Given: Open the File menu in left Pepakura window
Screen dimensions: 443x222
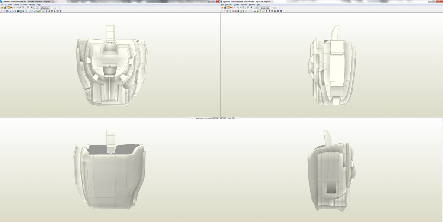Looking at the screenshot, I should pos(2,5).
